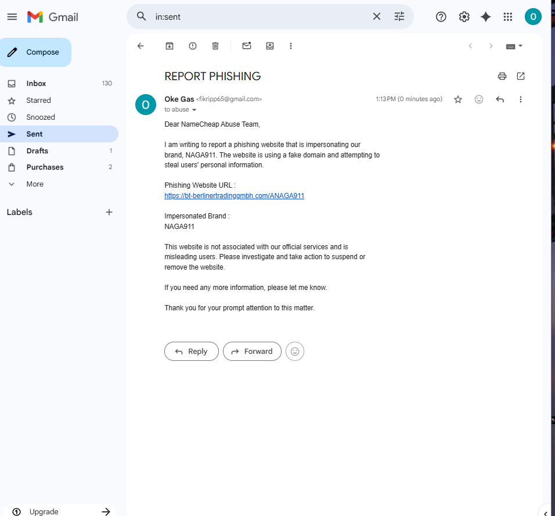555x516 pixels.
Task: Open more toolbar options menu
Action: click(x=291, y=46)
